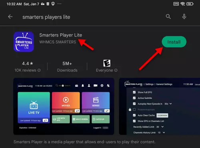Open developer WHMCS SMARTERS page
Screen dimensions: 200x148
(x=58, y=42)
